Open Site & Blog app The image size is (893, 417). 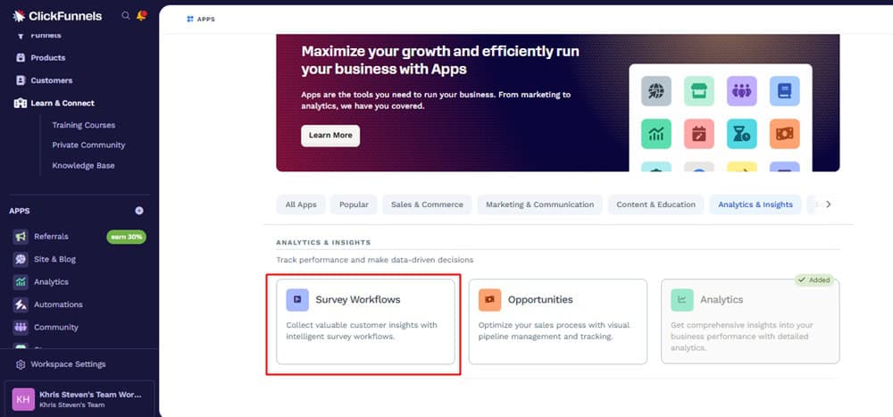click(x=54, y=259)
